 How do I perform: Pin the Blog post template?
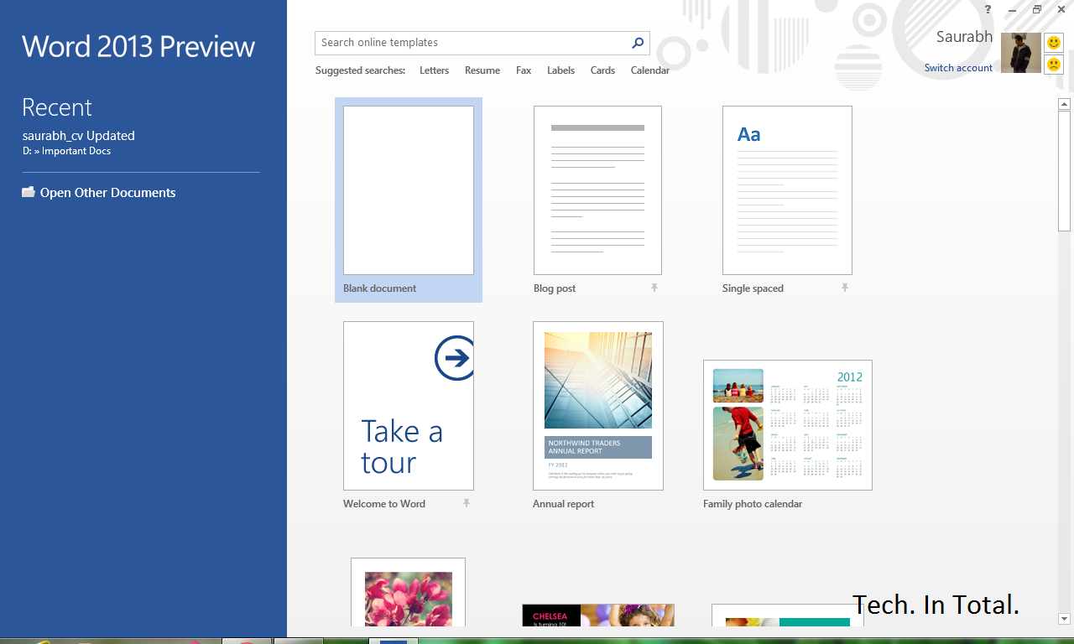click(x=654, y=287)
